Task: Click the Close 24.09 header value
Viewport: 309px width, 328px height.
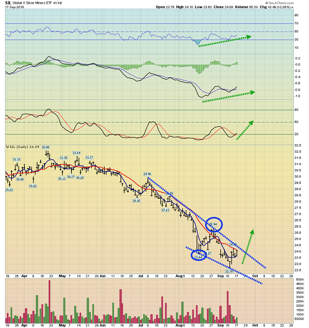Action: point(223,7)
